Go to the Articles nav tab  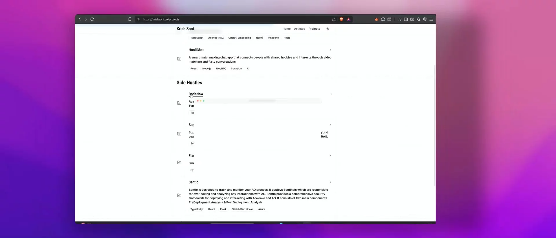(299, 29)
